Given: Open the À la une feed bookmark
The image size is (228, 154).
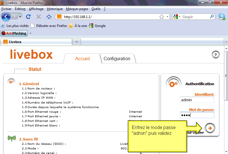Looking at the screenshot, I should [x=78, y=26].
